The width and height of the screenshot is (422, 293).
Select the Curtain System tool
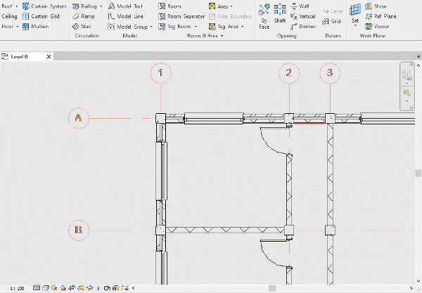click(44, 6)
